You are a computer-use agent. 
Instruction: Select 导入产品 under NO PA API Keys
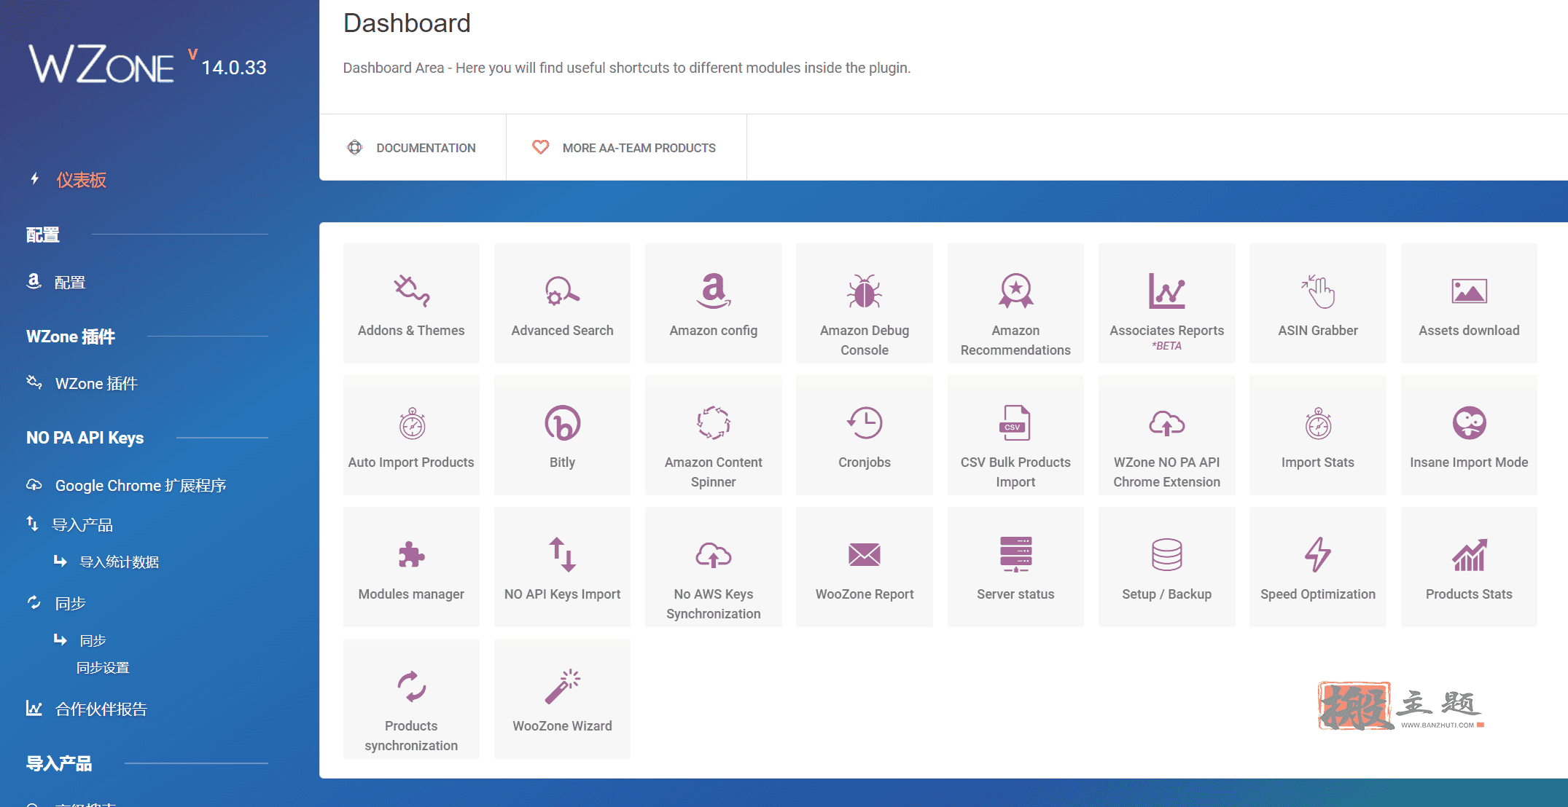click(82, 525)
